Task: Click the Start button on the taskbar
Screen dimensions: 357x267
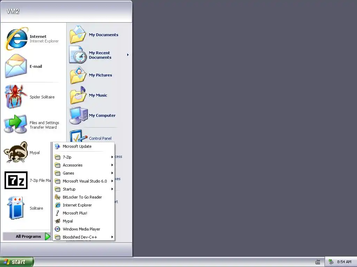Action: pos(17,262)
